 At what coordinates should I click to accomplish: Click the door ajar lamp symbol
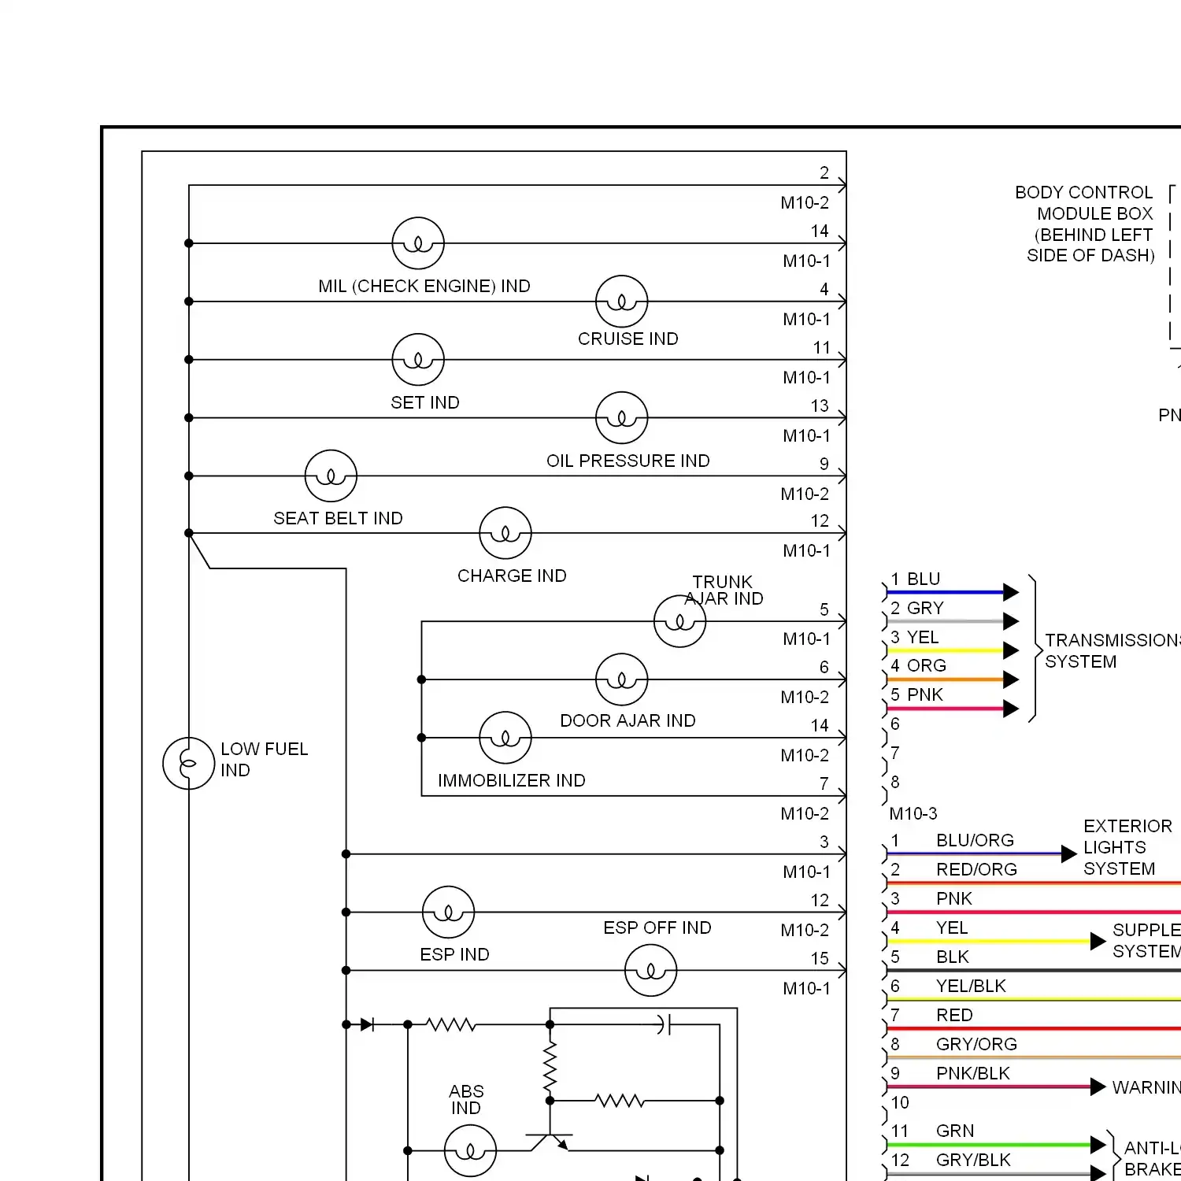pos(622,679)
